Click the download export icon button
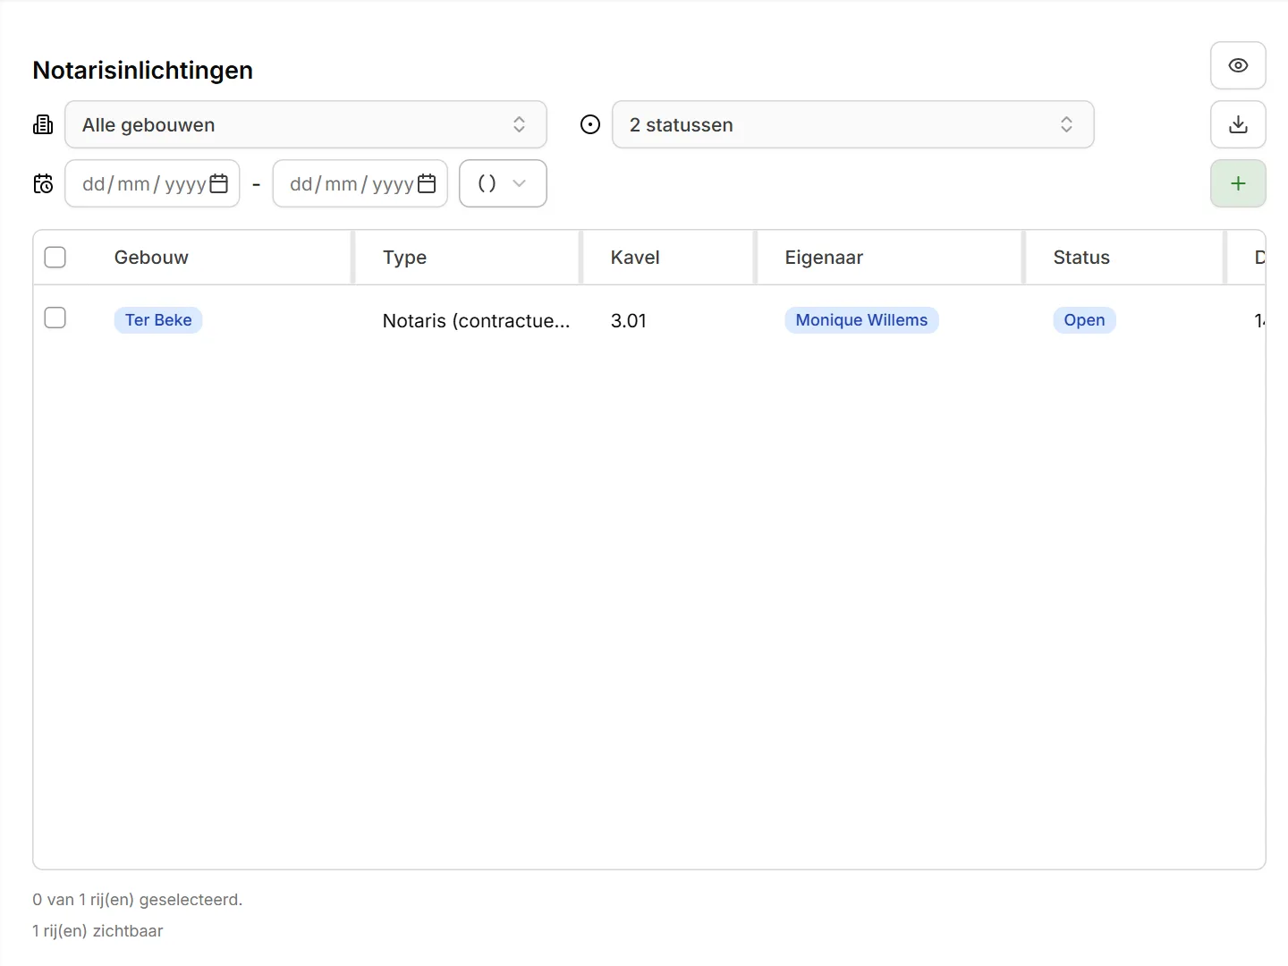This screenshot has width=1288, height=966. pos(1238,124)
